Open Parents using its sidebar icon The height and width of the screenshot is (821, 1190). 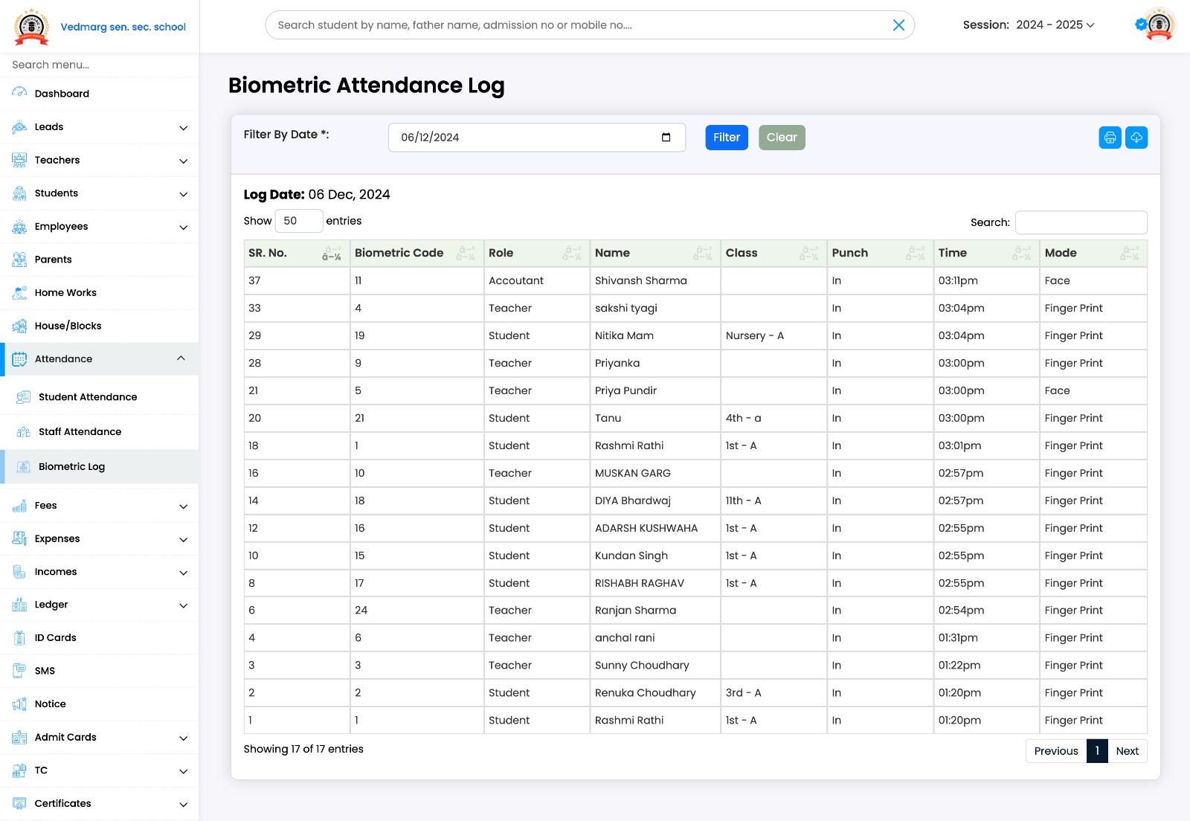[x=18, y=259]
